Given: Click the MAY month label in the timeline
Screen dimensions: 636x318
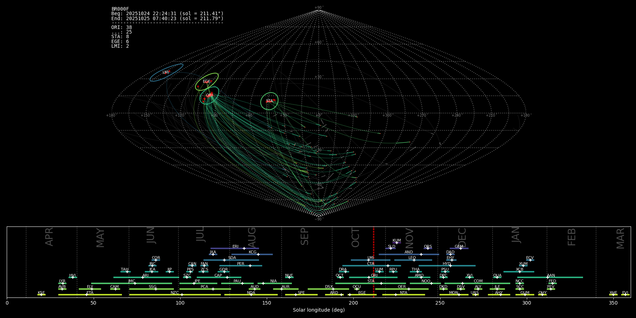Looking at the screenshot, I should click(x=100, y=238).
